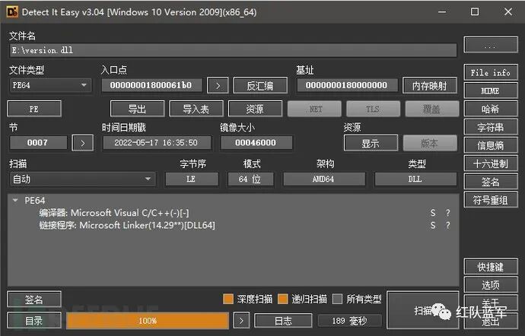Click the entry point address field
This screenshot has width=525, height=336.
(x=152, y=85)
